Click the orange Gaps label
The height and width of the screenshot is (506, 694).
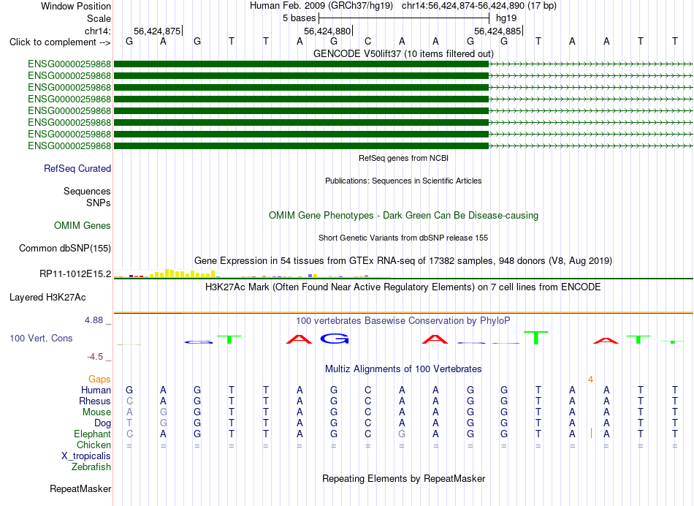99,379
